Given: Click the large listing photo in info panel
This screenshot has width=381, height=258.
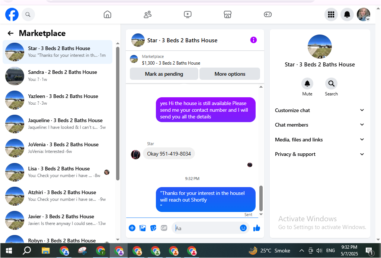Looking at the screenshot, I should pos(320,46).
